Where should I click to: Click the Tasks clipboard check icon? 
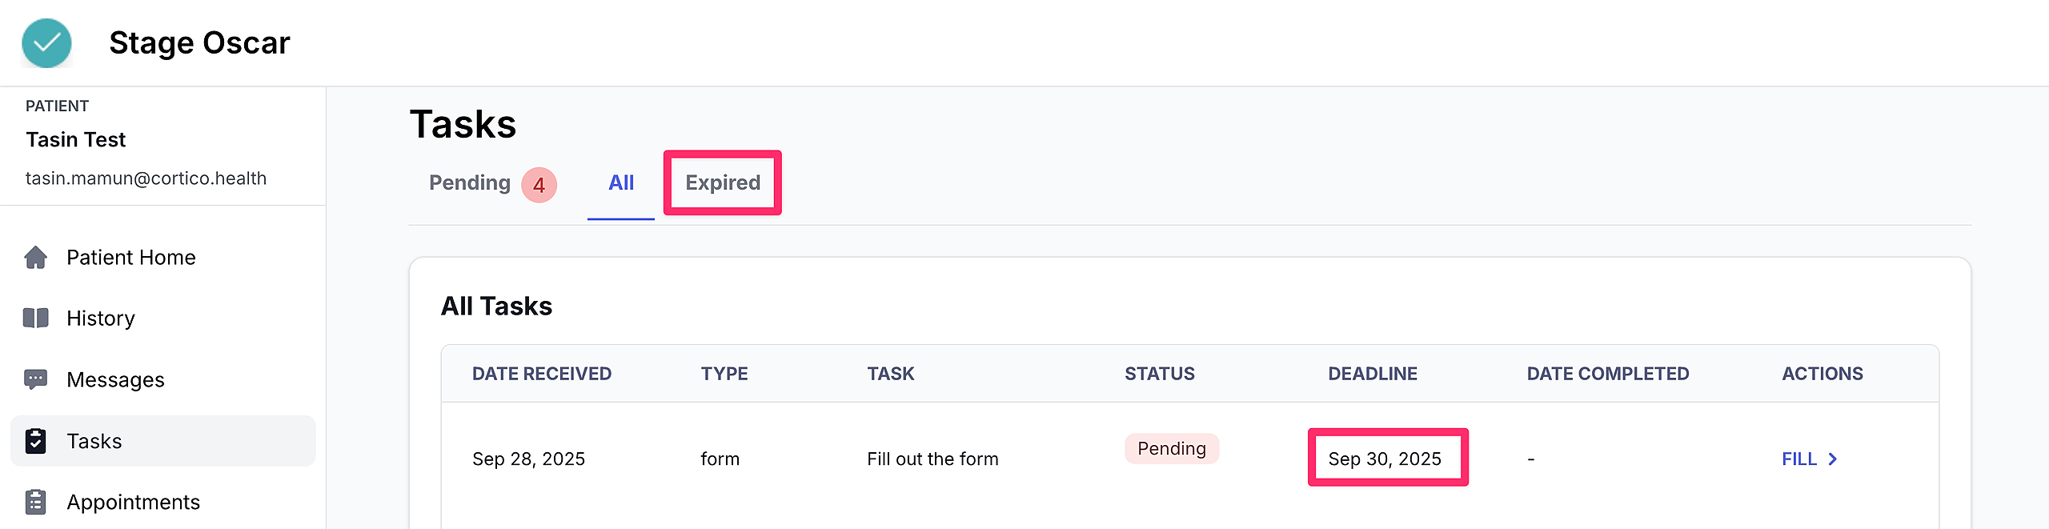(x=36, y=441)
